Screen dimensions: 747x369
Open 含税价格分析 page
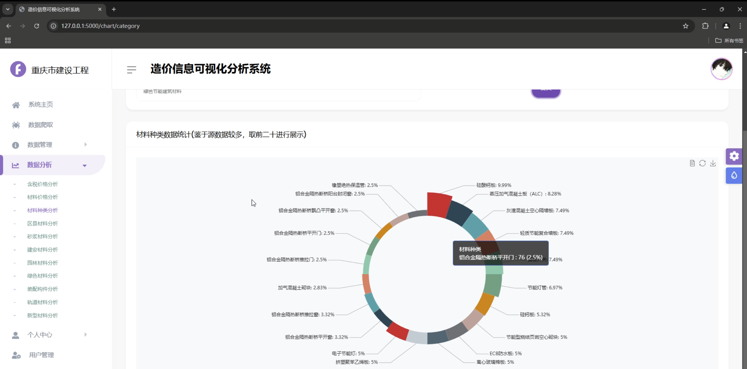43,184
